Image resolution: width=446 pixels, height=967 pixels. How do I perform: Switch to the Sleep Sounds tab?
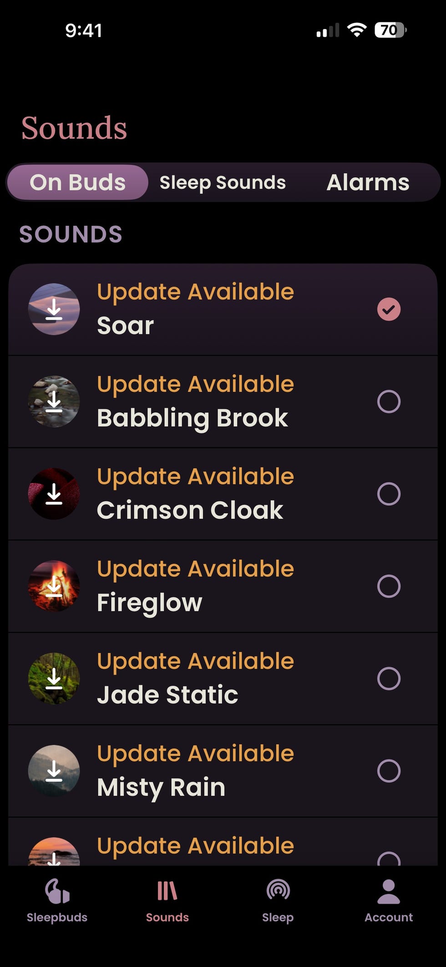click(223, 182)
